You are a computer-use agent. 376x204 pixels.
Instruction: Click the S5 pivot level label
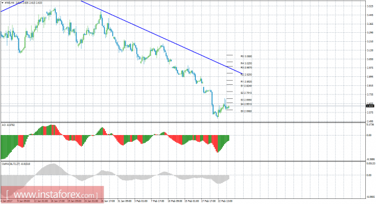pyautogui.click(x=247, y=111)
